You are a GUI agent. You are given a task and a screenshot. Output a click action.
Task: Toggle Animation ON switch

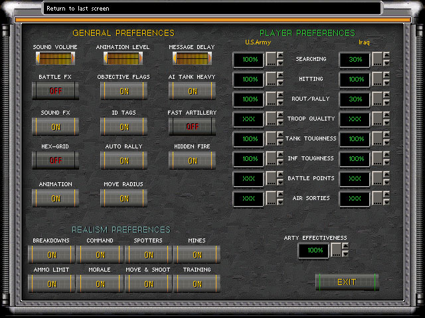(56, 198)
